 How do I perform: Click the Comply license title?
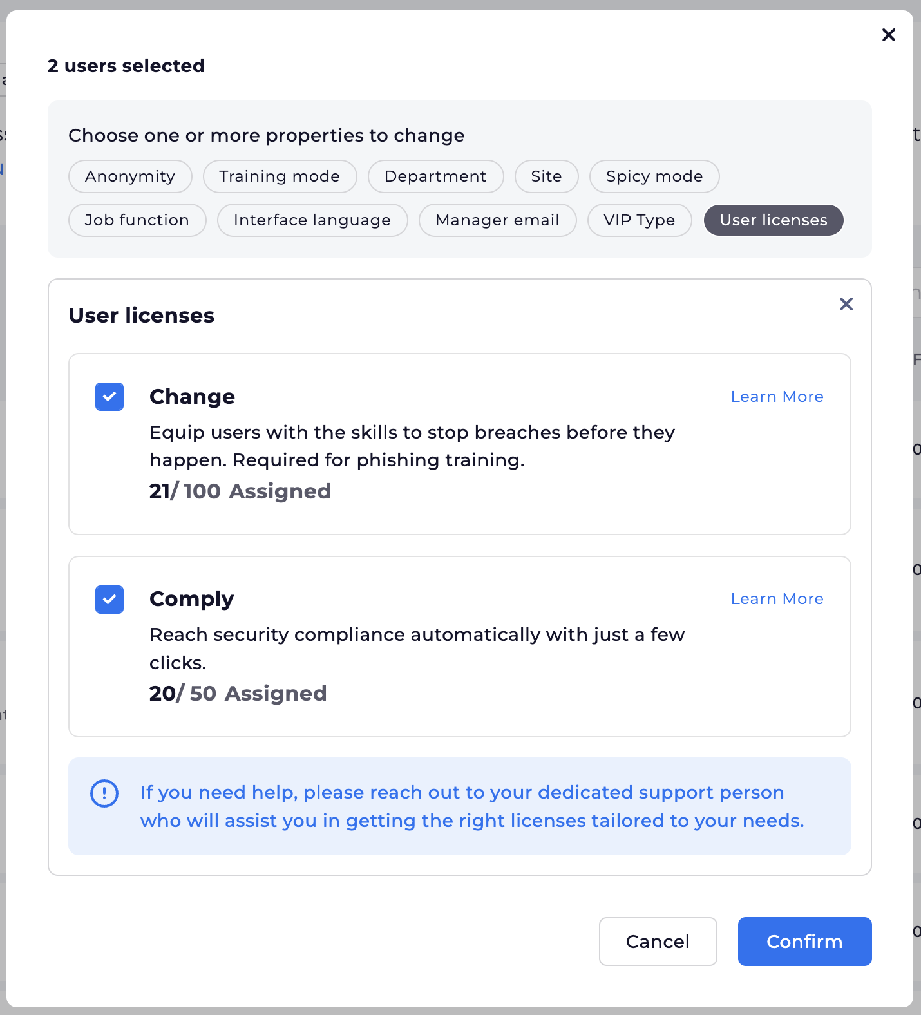pos(192,599)
